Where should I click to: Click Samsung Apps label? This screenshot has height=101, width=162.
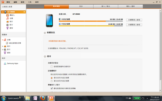click(12, 63)
